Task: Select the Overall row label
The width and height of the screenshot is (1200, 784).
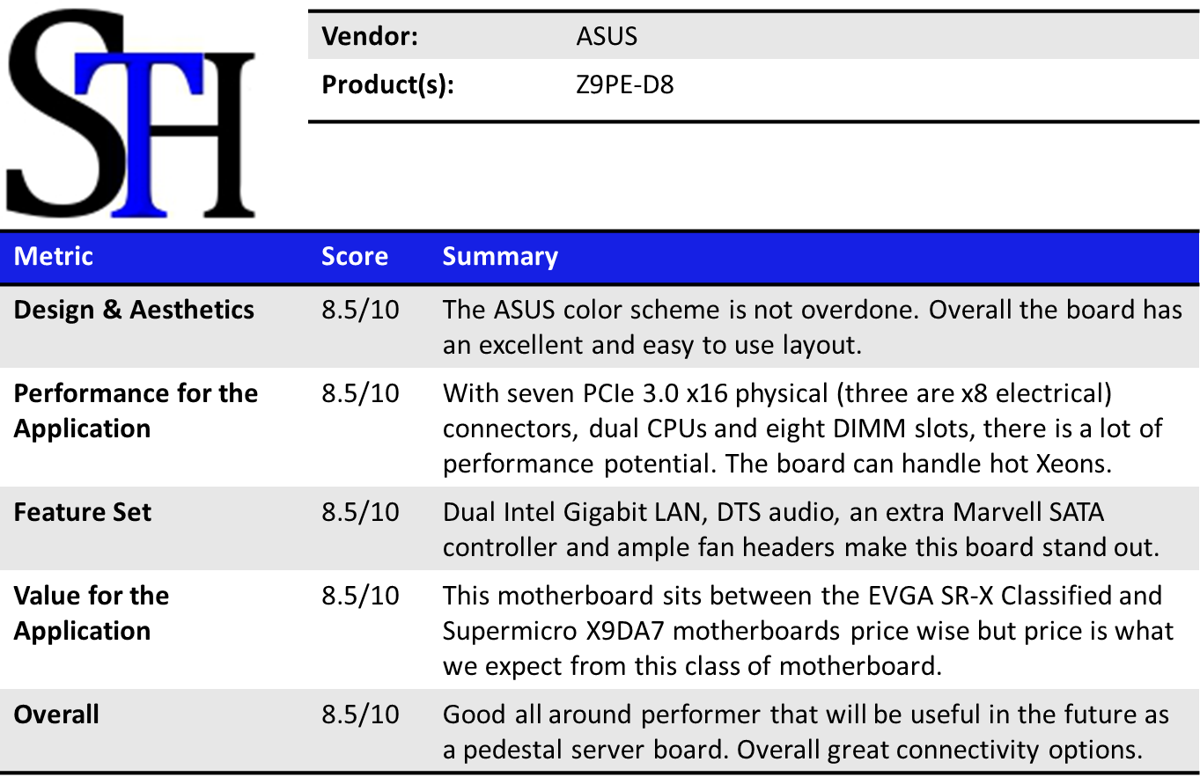Action: tap(56, 714)
